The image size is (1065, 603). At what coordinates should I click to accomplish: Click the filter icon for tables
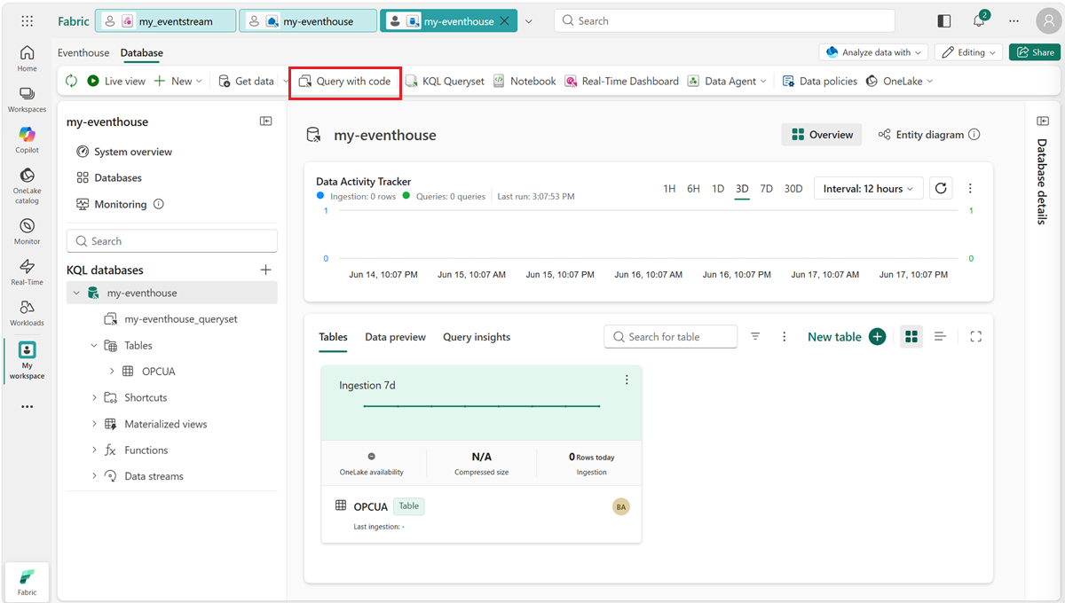point(755,337)
